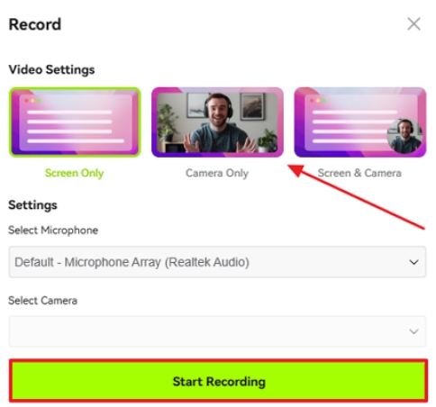Pick the Screen & Camera preview thumbnail
The width and height of the screenshot is (436, 407).
[360, 122]
